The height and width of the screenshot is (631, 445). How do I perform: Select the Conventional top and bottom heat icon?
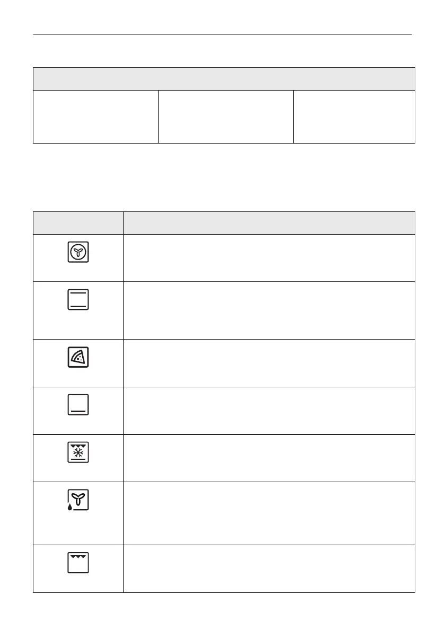[78, 299]
